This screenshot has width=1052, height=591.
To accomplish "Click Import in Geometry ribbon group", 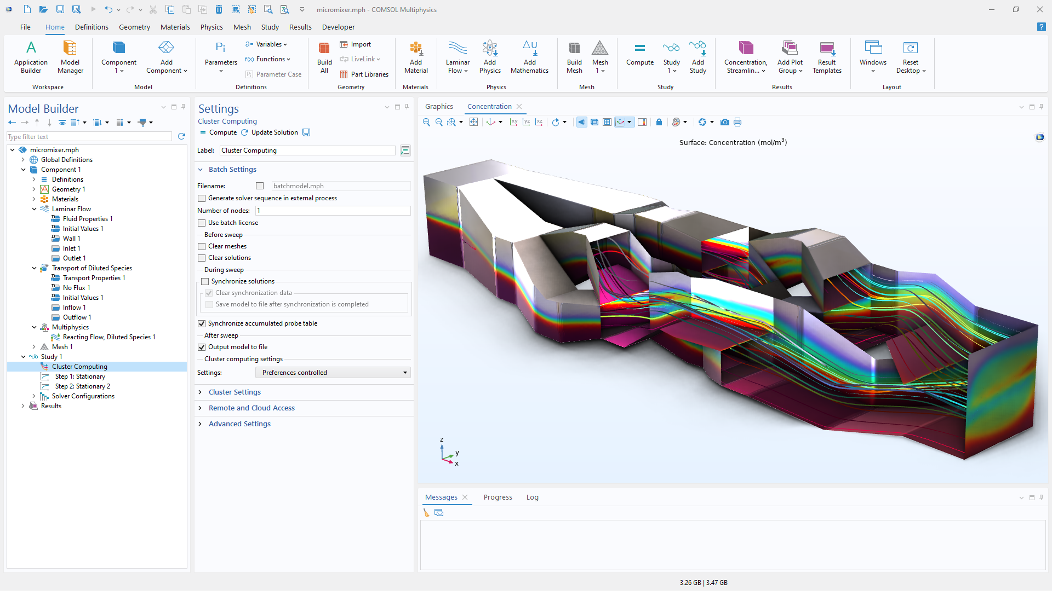I will pos(356,44).
